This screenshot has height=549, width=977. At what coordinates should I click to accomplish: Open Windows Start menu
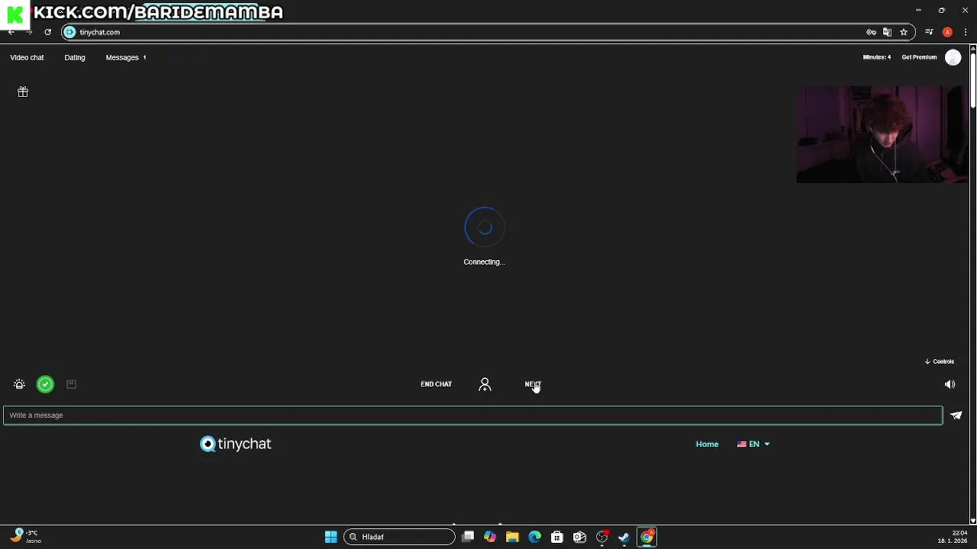331,537
